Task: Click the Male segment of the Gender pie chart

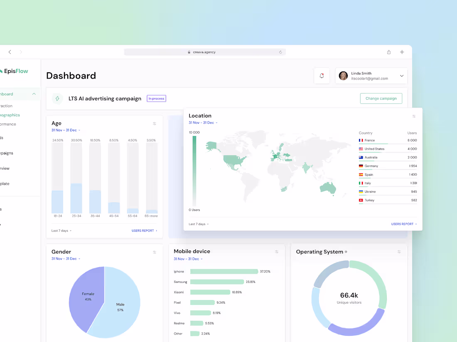Action: (120, 305)
